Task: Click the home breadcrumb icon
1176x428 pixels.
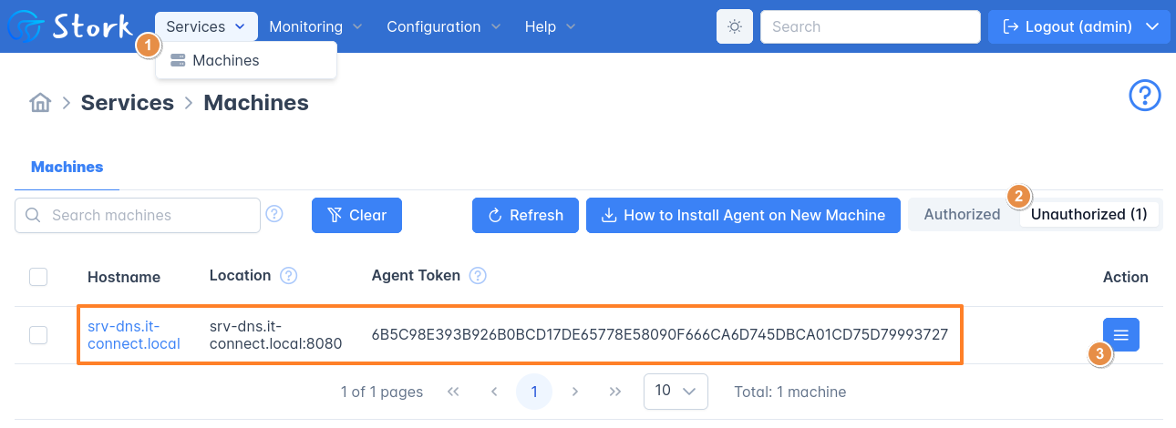Action: click(x=40, y=103)
